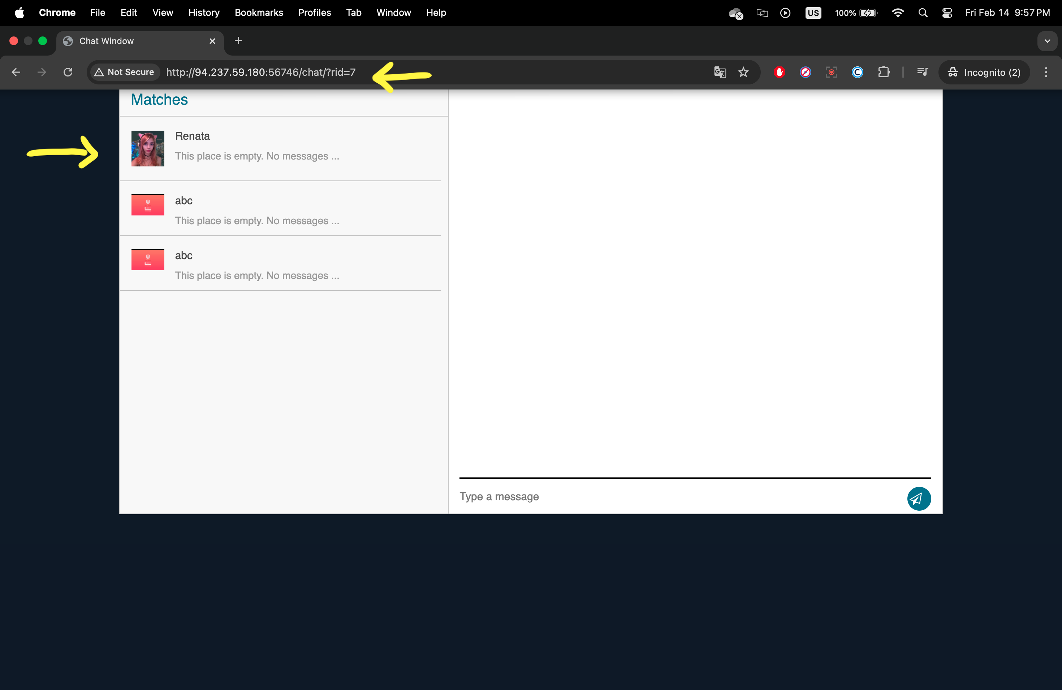The image size is (1062, 690).
Task: Open Spotlight search in menu bar
Action: 923,13
